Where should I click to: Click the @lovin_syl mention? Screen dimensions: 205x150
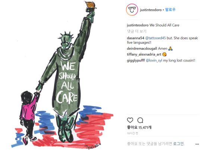[x=154, y=60]
